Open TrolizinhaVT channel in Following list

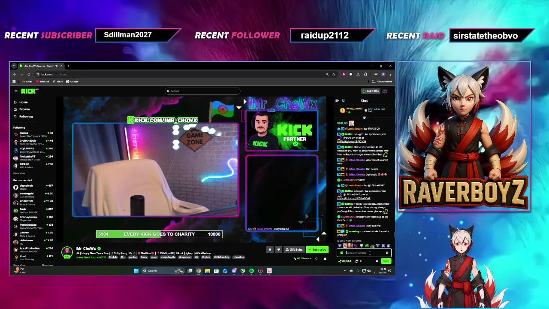[33, 158]
